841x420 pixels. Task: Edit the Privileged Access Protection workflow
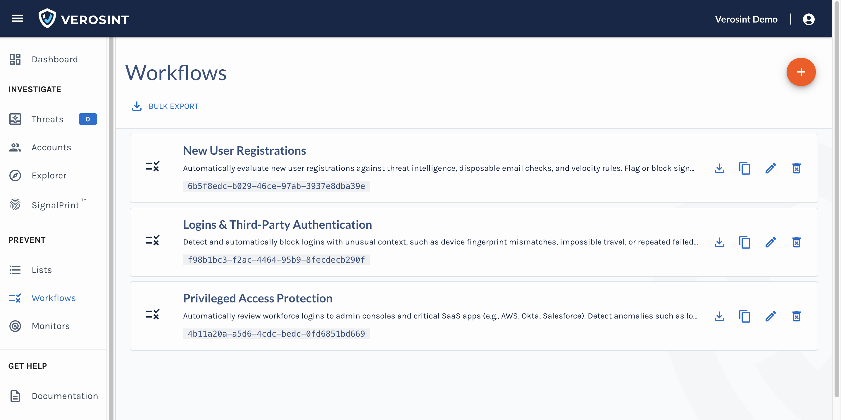[x=771, y=316]
